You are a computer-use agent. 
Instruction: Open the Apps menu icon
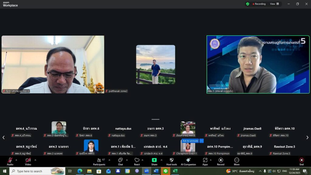point(205,161)
